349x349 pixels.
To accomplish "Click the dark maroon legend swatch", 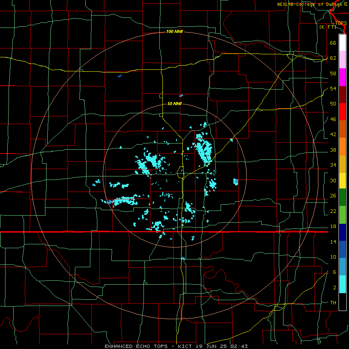I will point(342,94).
